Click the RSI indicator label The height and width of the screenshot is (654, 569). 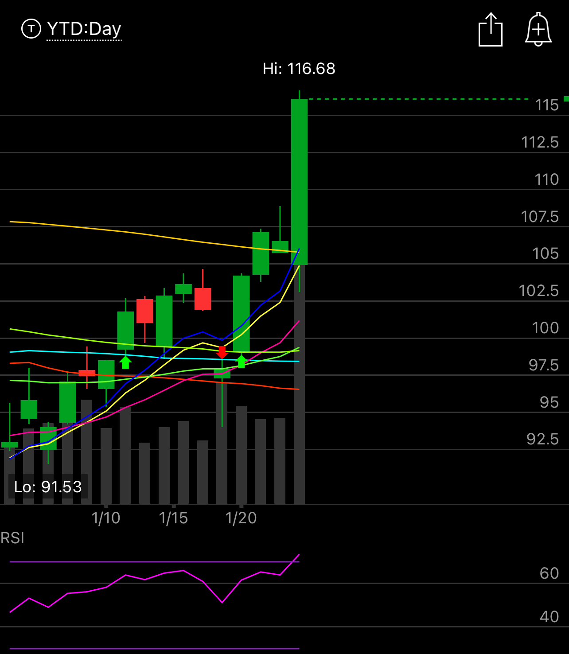coord(12,538)
